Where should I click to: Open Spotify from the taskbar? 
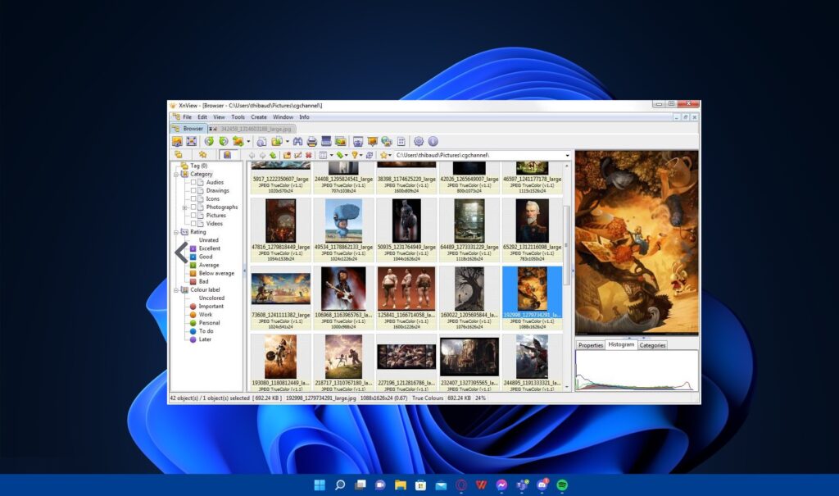coord(562,485)
